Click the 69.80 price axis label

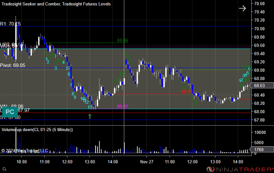259,37
